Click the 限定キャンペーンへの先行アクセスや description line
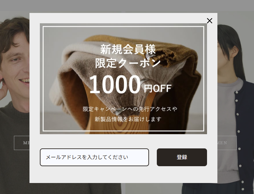Screen dimensions: 254x194 130,109
